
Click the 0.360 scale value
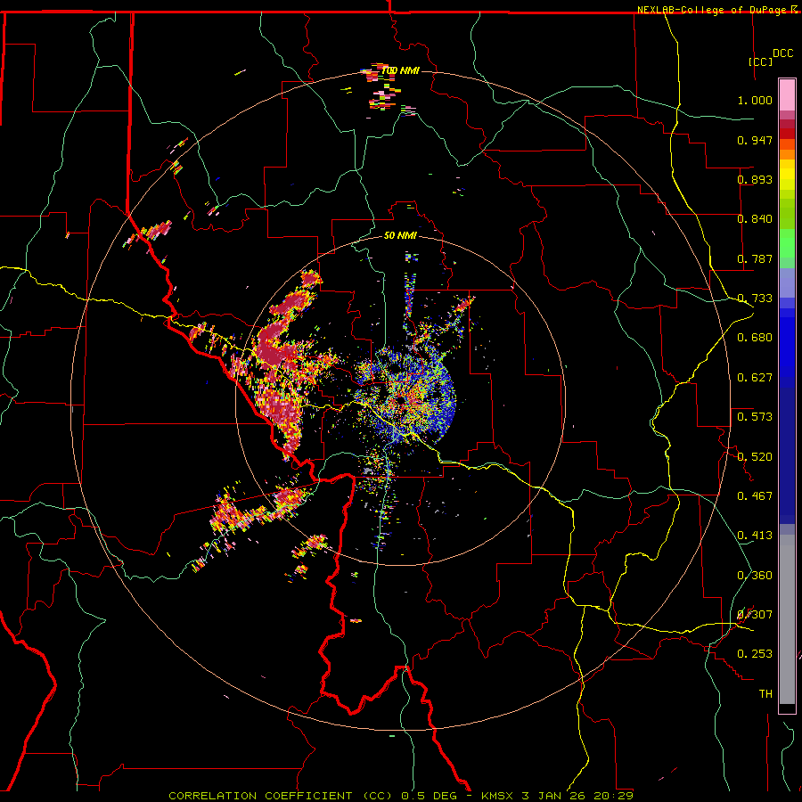[755, 576]
